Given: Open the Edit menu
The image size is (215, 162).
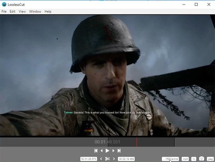Looking at the screenshot, I should pyautogui.click(x=12, y=11).
